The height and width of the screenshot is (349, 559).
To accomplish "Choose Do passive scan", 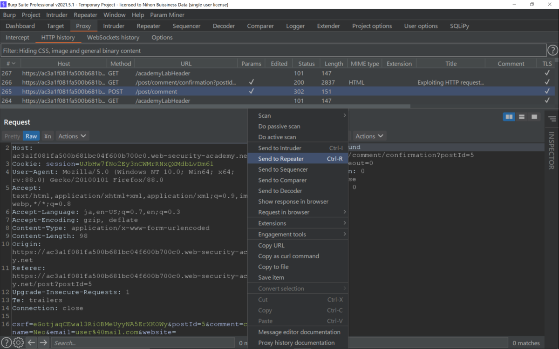I will [x=298, y=126].
